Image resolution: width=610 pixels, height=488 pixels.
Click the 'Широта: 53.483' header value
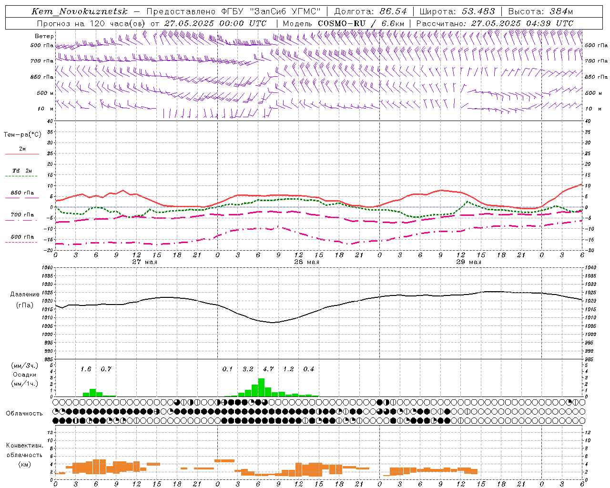457,11
